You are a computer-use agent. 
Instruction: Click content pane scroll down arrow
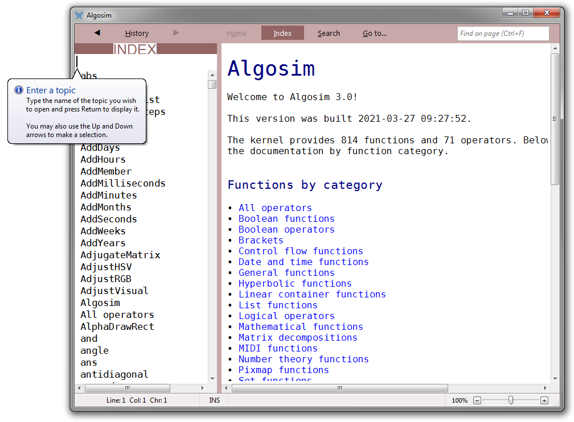point(555,378)
